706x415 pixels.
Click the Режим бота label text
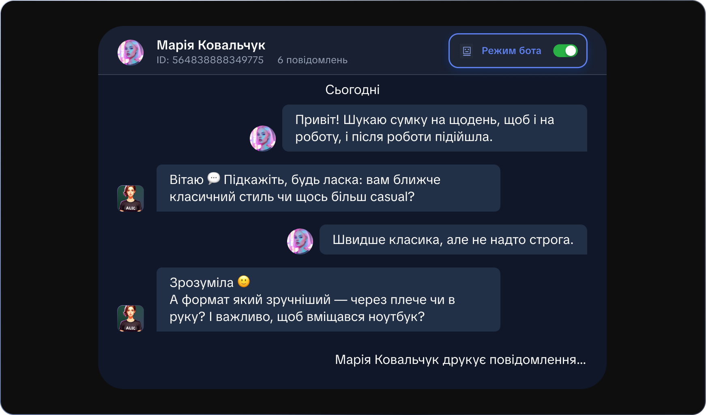coord(511,51)
